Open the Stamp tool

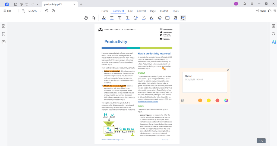point(144,18)
